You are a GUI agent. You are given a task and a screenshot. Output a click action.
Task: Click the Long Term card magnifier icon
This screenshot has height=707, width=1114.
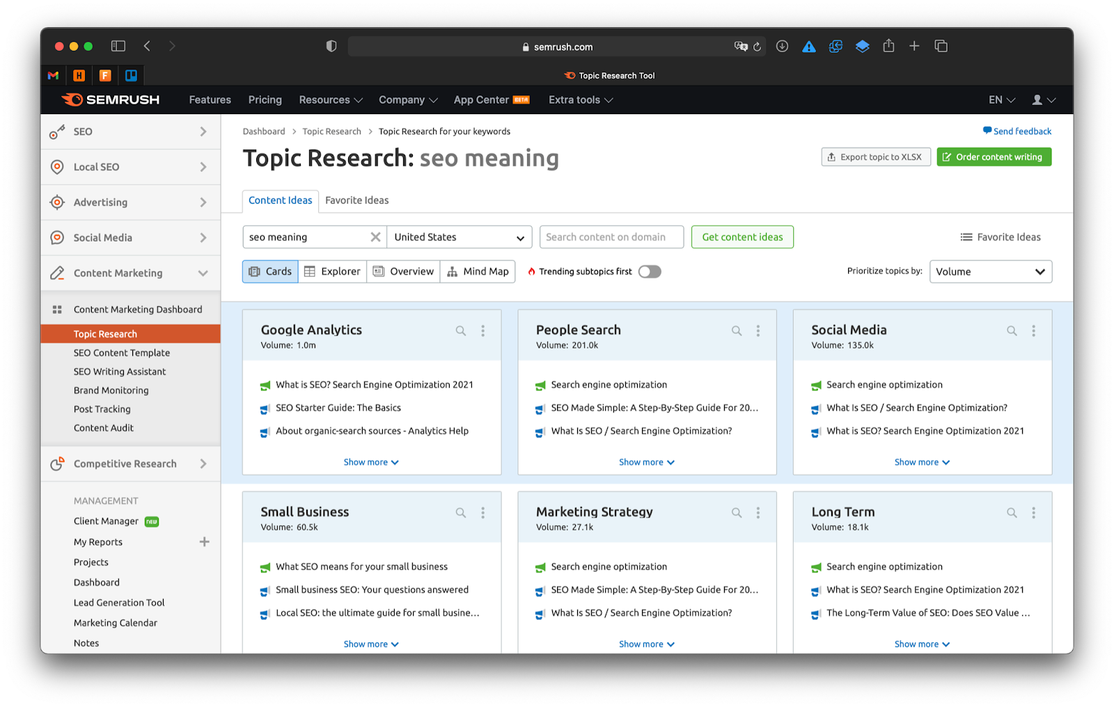tap(1012, 512)
